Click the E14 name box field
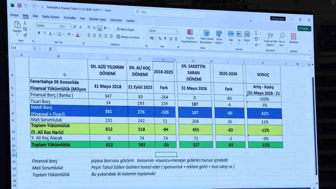The height and width of the screenshot is (189, 336). click(21, 48)
